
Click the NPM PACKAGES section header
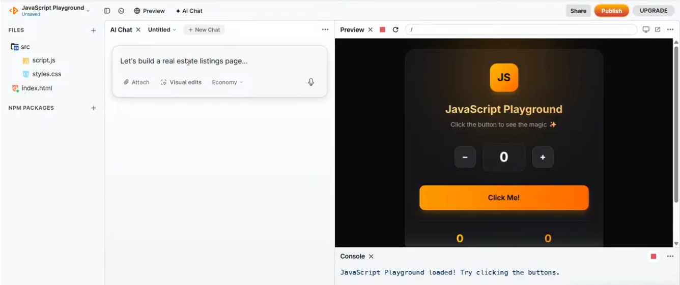(x=31, y=108)
